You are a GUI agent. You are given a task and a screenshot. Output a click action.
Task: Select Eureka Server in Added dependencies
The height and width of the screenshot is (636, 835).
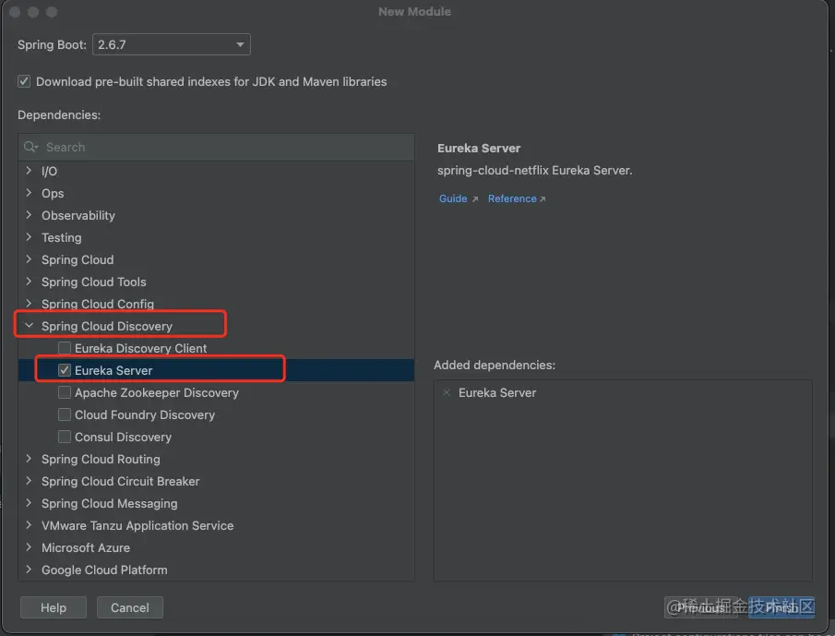pos(497,392)
